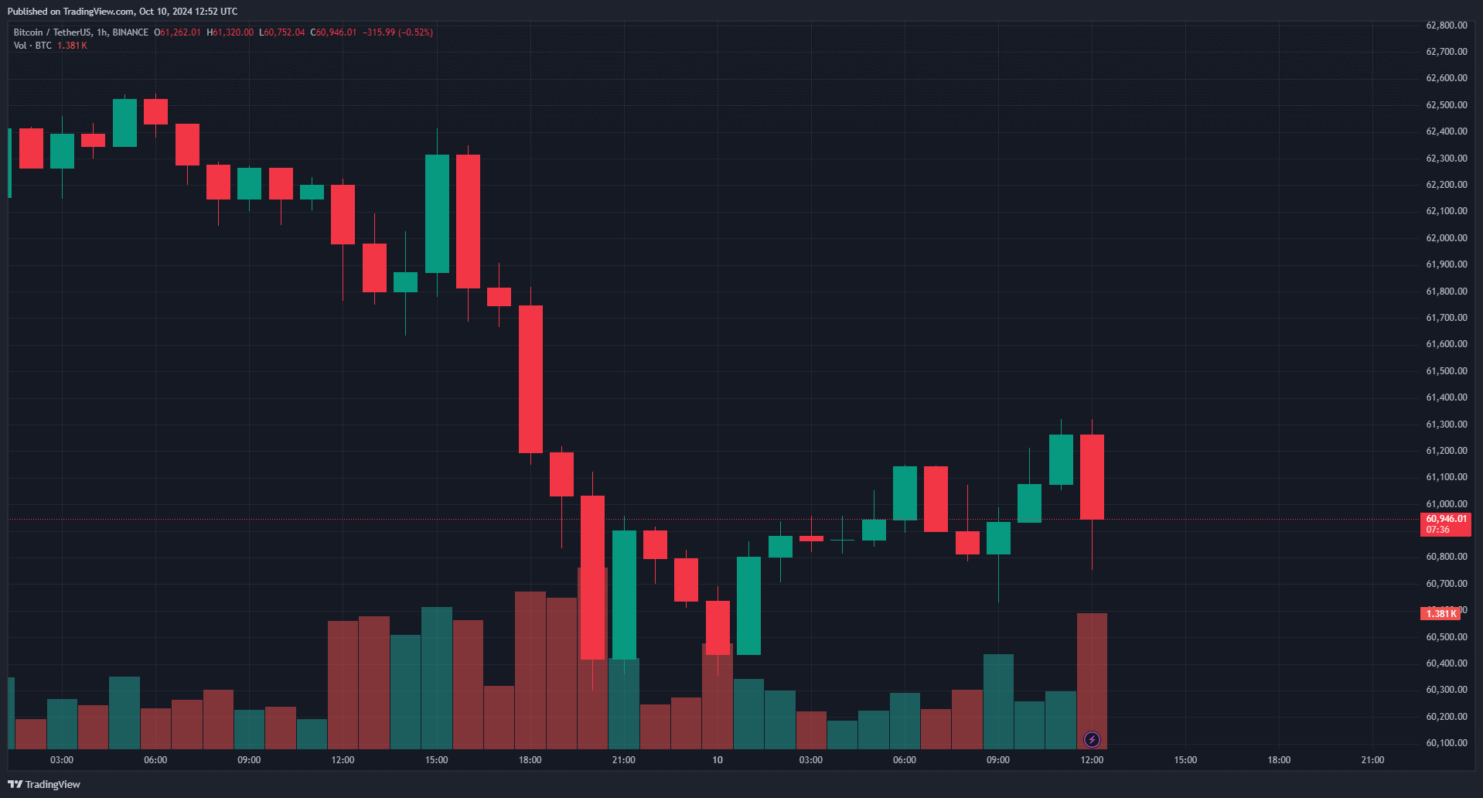Viewport: 1483px width, 798px height.
Task: Click the Published on TradingView.com header text
Action: coord(122,12)
